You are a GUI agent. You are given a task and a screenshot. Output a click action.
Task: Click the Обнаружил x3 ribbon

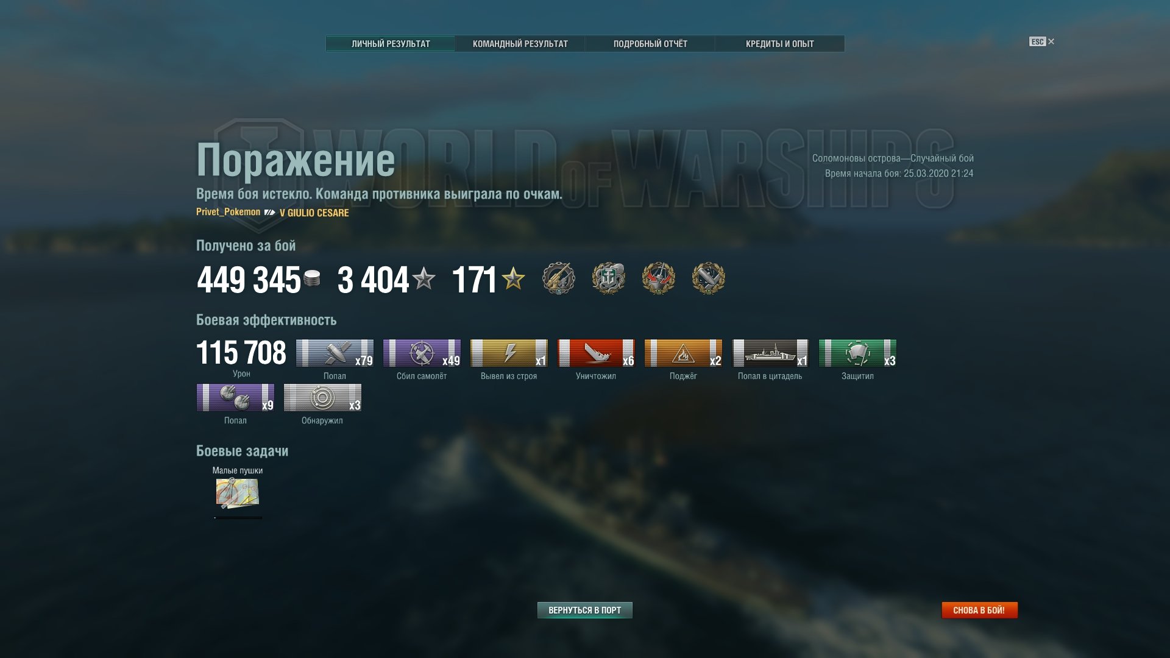[322, 398]
